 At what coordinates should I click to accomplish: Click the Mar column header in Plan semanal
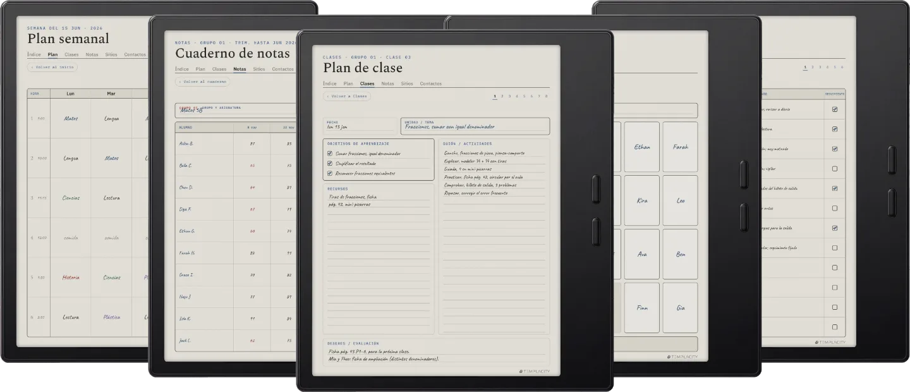pyautogui.click(x=111, y=94)
